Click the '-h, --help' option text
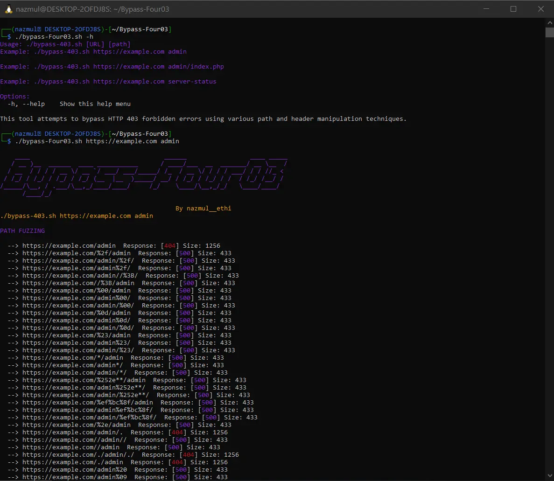554x481 pixels. click(26, 104)
